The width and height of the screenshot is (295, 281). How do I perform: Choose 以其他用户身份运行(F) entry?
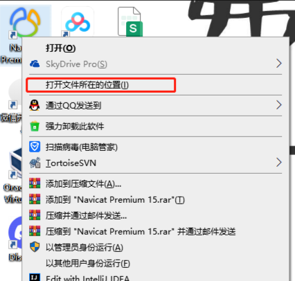click(88, 263)
